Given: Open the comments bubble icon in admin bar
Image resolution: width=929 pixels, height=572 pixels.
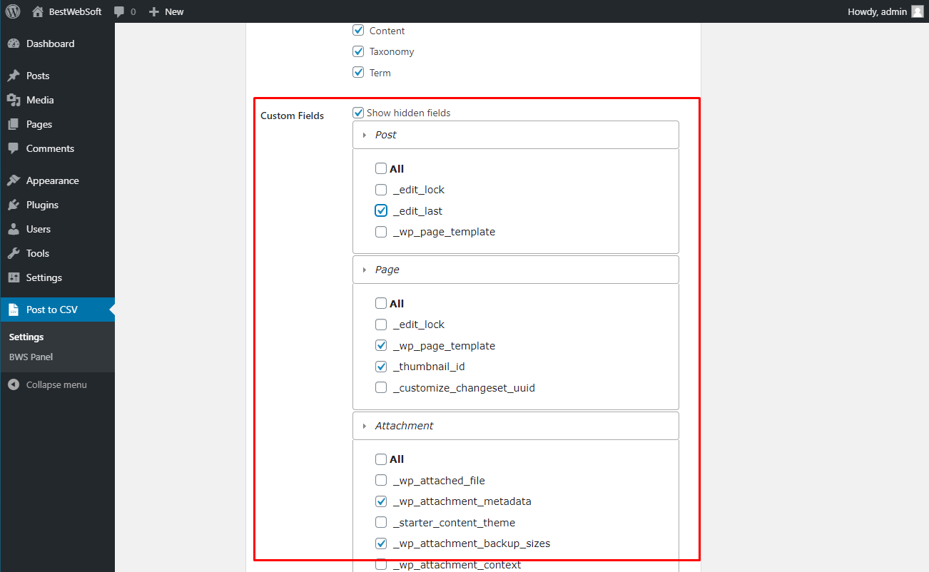Looking at the screenshot, I should [119, 11].
